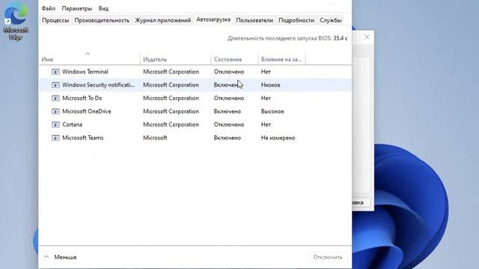Open the Файл menu
This screenshot has width=479, height=269.
[48, 8]
